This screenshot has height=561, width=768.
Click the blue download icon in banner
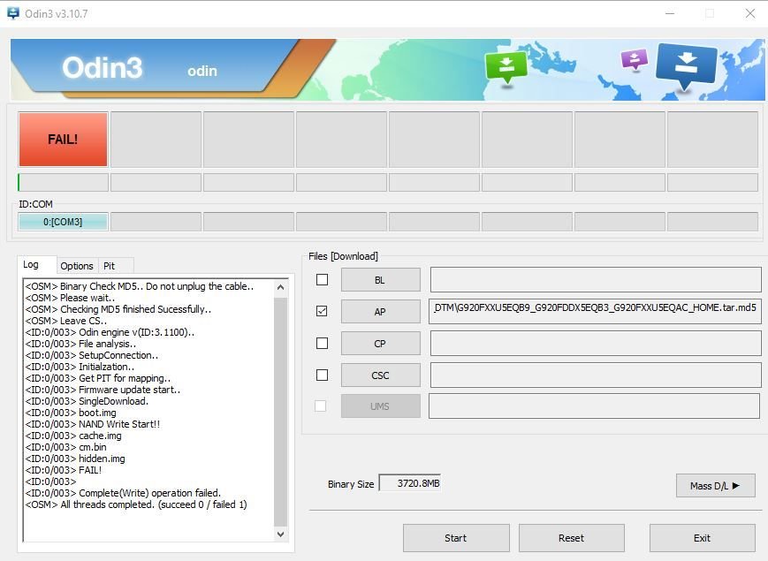click(x=687, y=67)
